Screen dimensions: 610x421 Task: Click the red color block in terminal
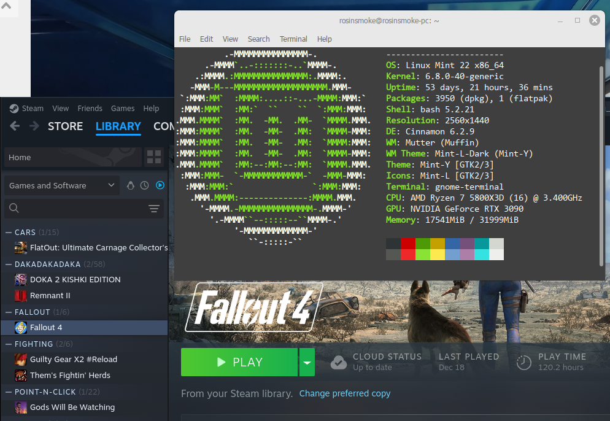point(408,244)
